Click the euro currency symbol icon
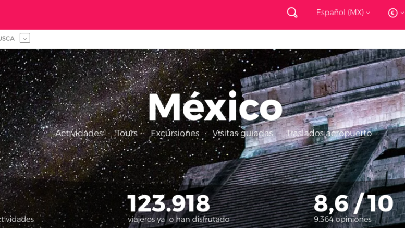The width and height of the screenshot is (405, 228). pyautogui.click(x=392, y=13)
